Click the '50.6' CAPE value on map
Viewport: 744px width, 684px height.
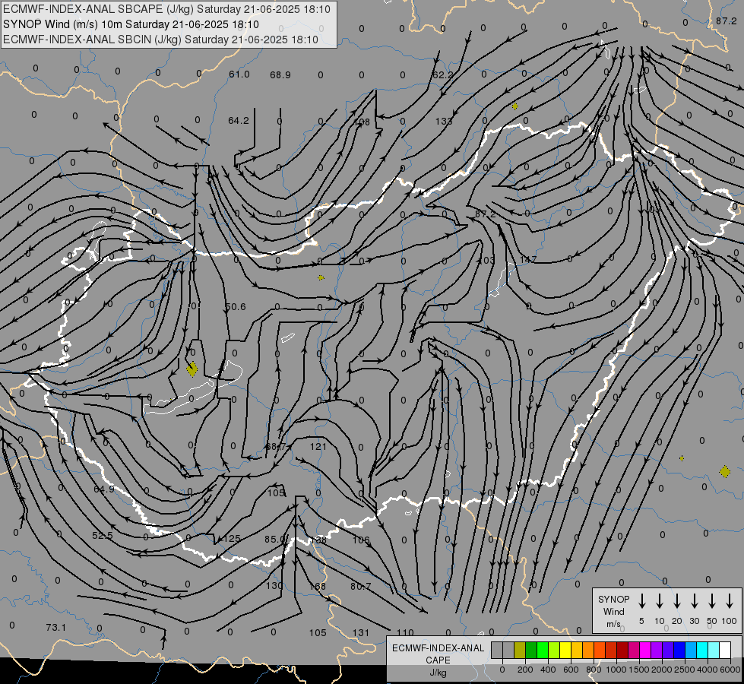236,306
